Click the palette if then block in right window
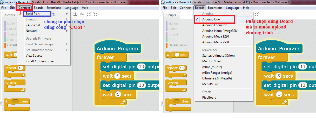This screenshot has height=118, width=316. 178,105
